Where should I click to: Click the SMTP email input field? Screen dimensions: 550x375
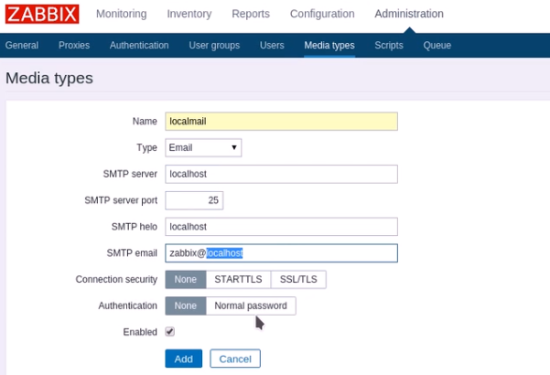(x=281, y=253)
